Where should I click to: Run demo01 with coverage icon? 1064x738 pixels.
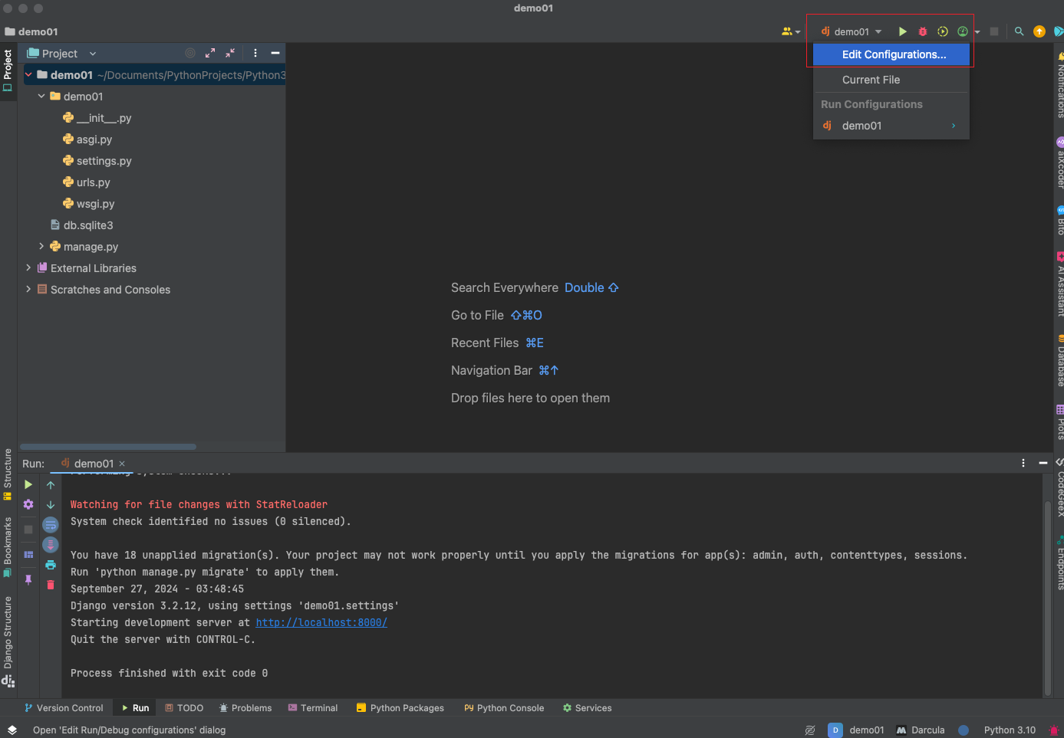click(x=943, y=31)
